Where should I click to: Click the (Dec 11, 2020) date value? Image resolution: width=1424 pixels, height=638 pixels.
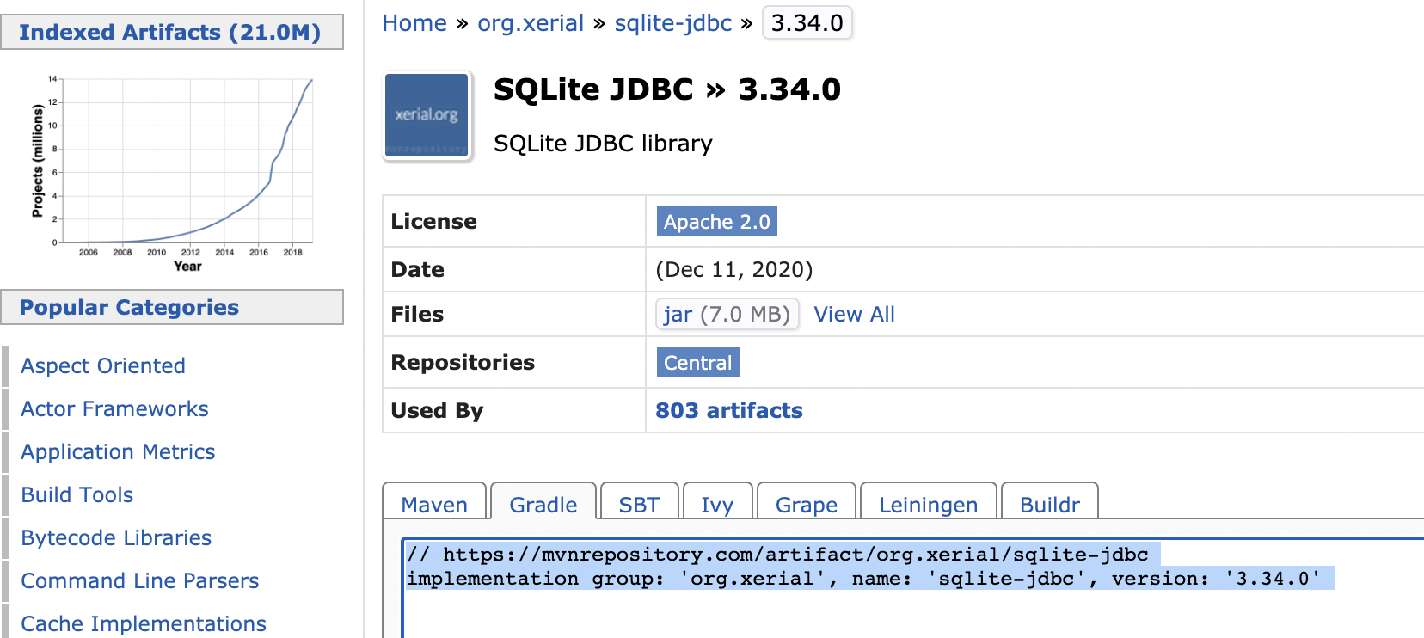(734, 269)
